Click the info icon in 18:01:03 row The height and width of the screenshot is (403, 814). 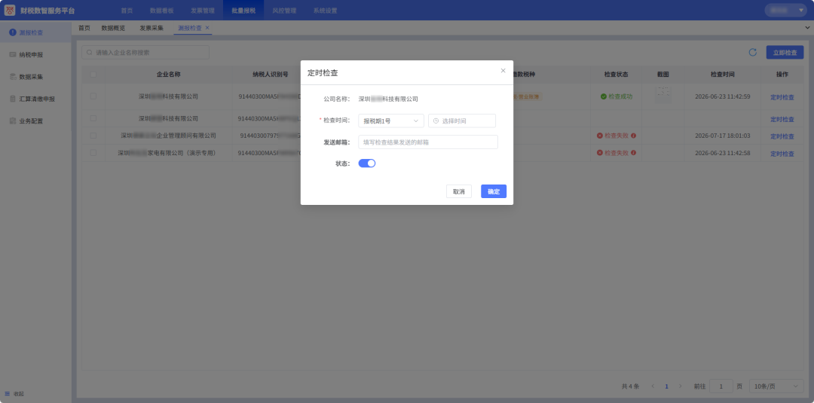point(633,136)
